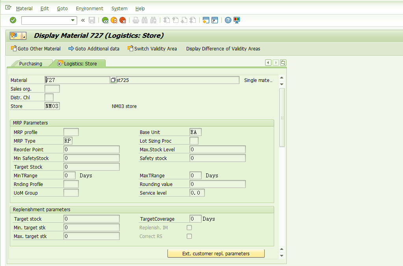
Task: Click the Rounding value field
Action: click(217, 184)
